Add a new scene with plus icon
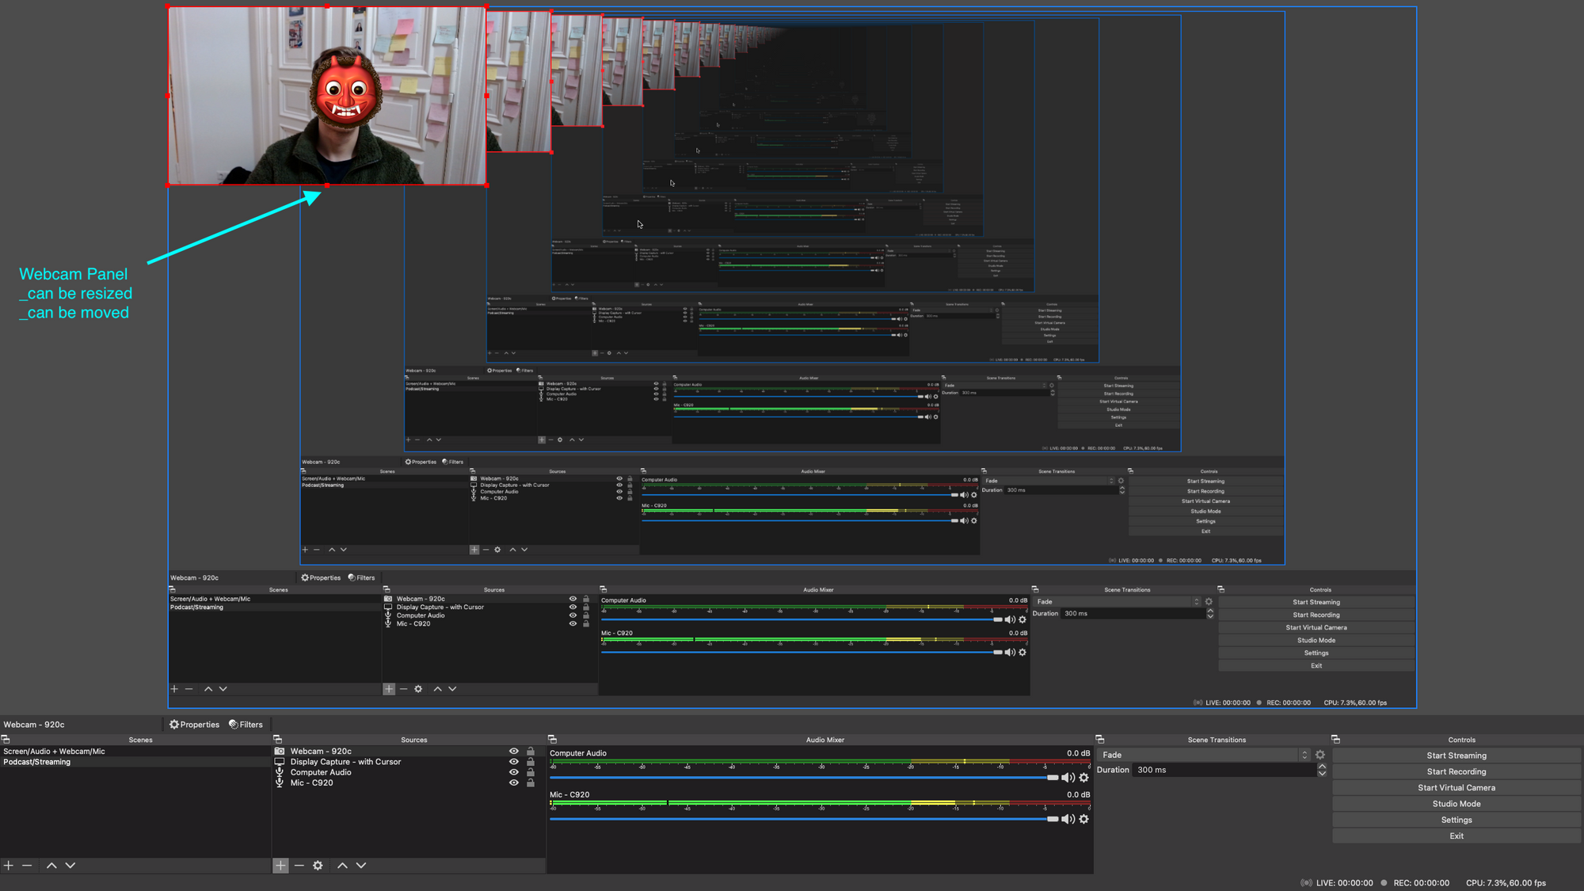 click(9, 866)
